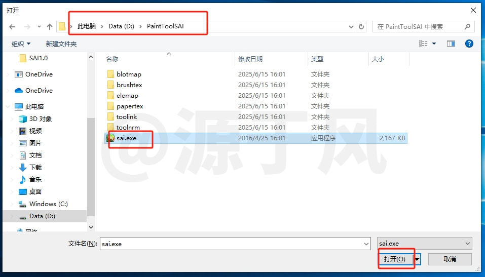Click sai.exe date 2016/4/25 16:01
Image resolution: width=485 pixels, height=277 pixels.
click(262, 138)
